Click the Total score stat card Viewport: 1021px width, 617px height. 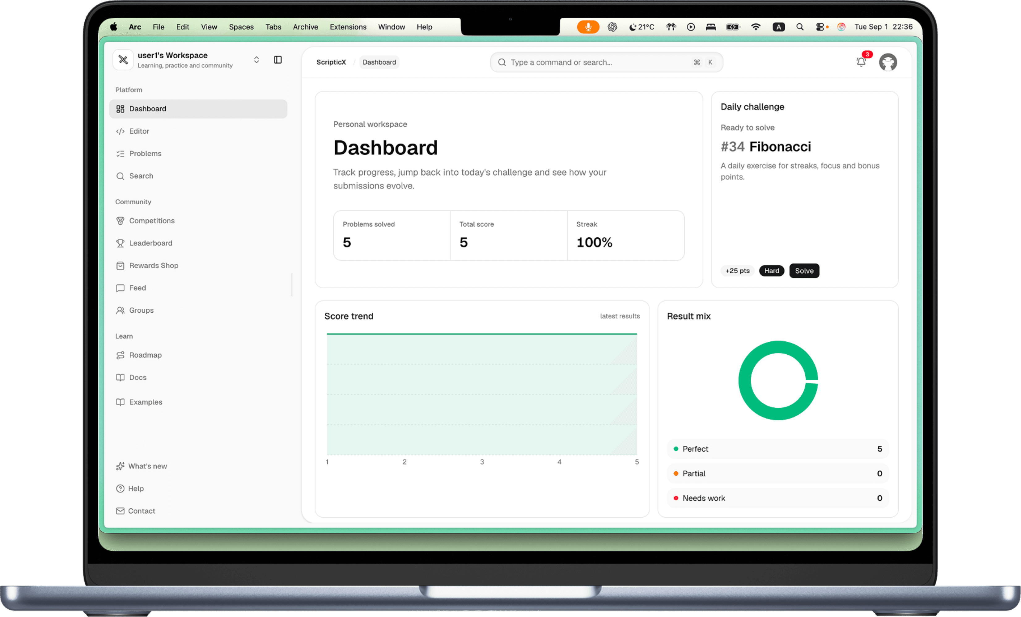tap(509, 236)
